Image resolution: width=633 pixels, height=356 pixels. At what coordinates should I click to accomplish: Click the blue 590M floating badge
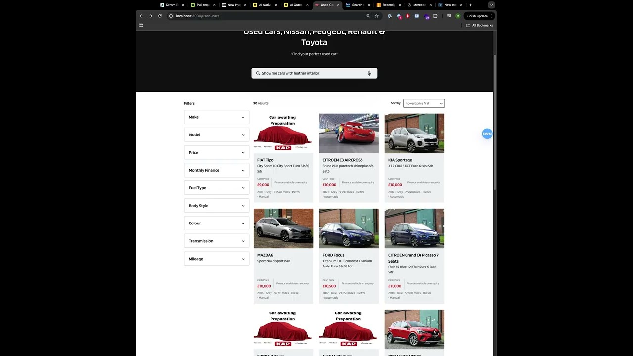(x=487, y=133)
